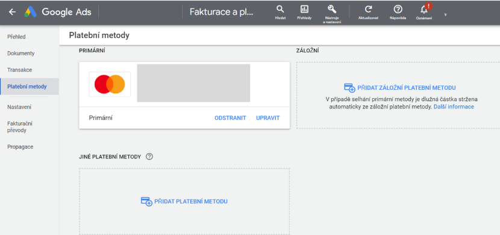This screenshot has width=500, height=235.
Task: Click the JINÉ PLATEBNÍ METODY label
Action: [x=110, y=157]
